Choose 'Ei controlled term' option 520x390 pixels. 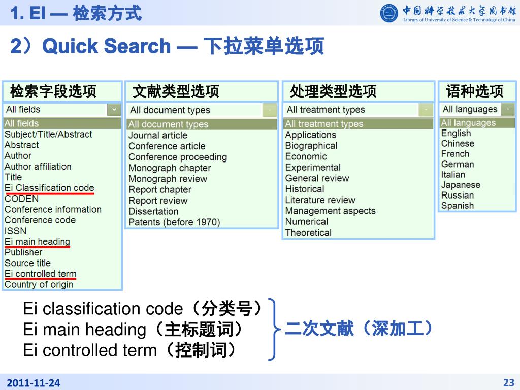point(41,274)
